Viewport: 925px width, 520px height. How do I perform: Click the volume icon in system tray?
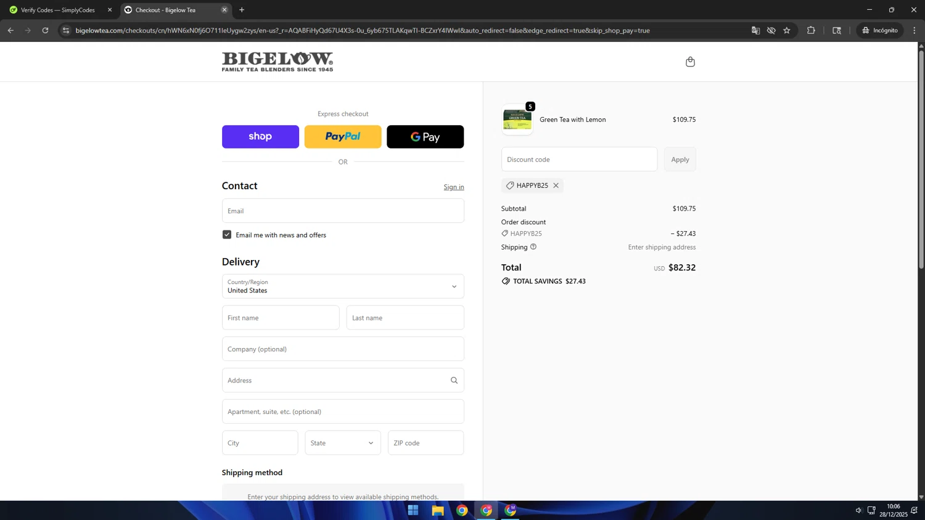click(858, 510)
